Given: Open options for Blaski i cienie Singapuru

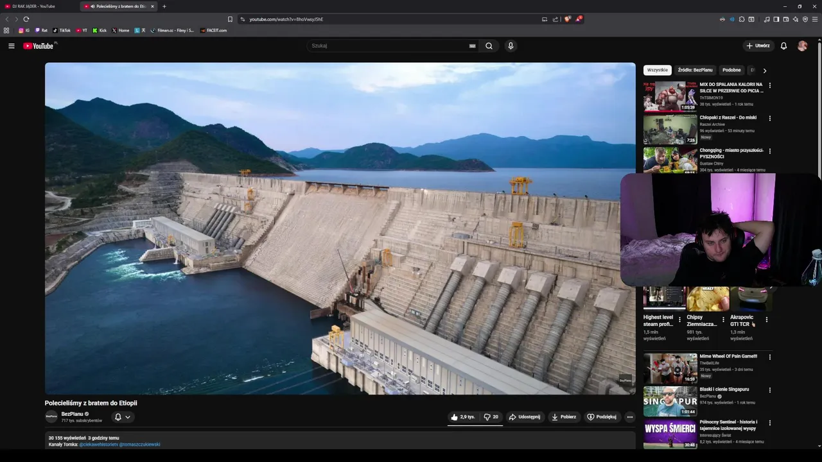Looking at the screenshot, I should (x=769, y=390).
